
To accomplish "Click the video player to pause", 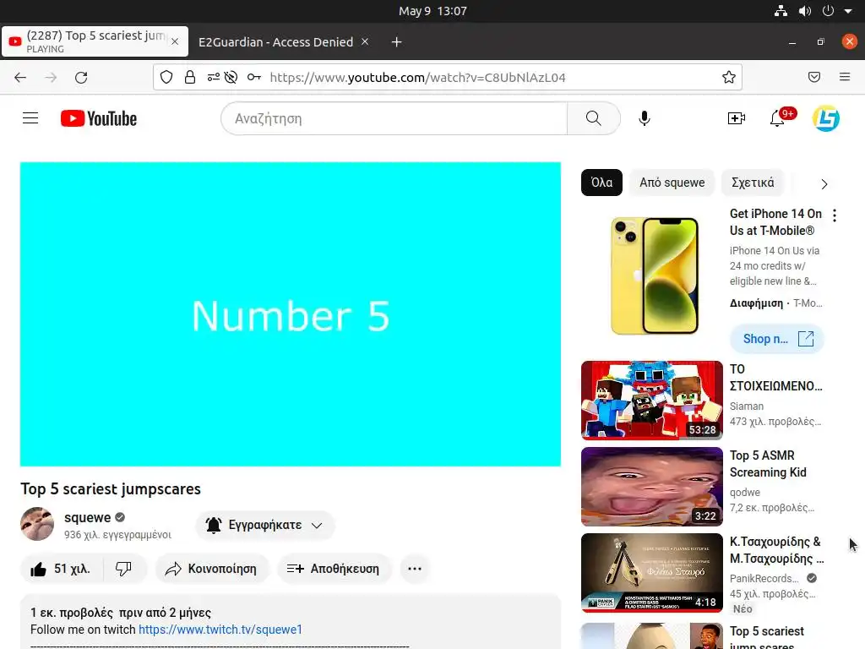I will (291, 314).
